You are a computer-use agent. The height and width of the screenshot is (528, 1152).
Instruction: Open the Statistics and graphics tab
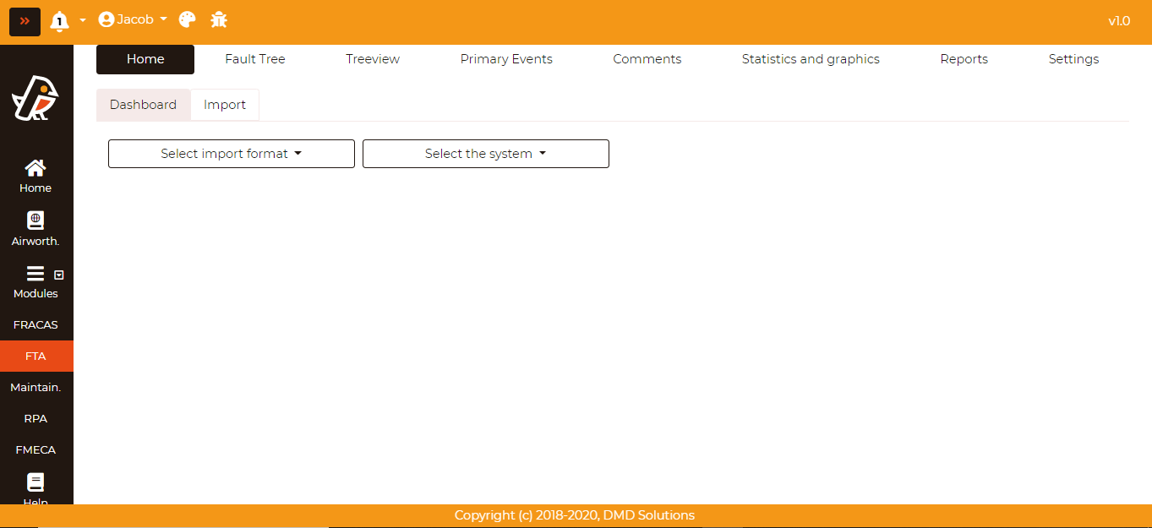(x=811, y=59)
